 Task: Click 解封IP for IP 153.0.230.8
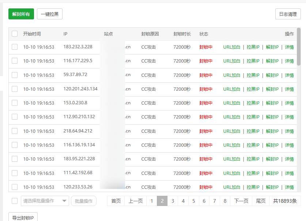(272, 103)
